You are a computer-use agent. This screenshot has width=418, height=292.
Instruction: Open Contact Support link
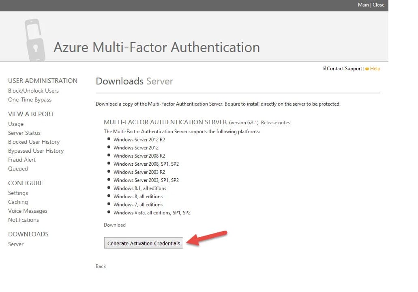(344, 69)
